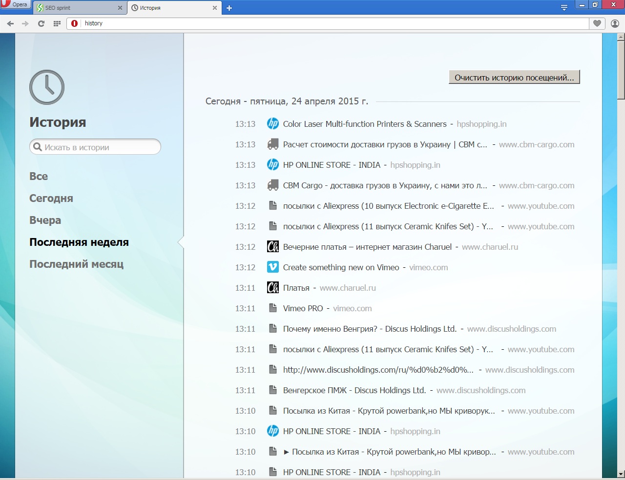Filter history by Вчера
The image size is (625, 480).
click(x=45, y=220)
